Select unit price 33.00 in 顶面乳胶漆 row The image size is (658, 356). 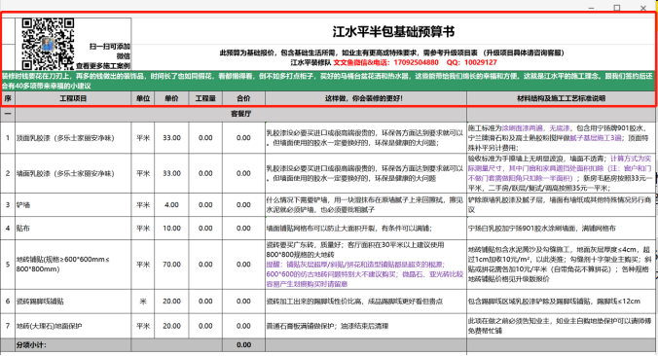point(171,137)
